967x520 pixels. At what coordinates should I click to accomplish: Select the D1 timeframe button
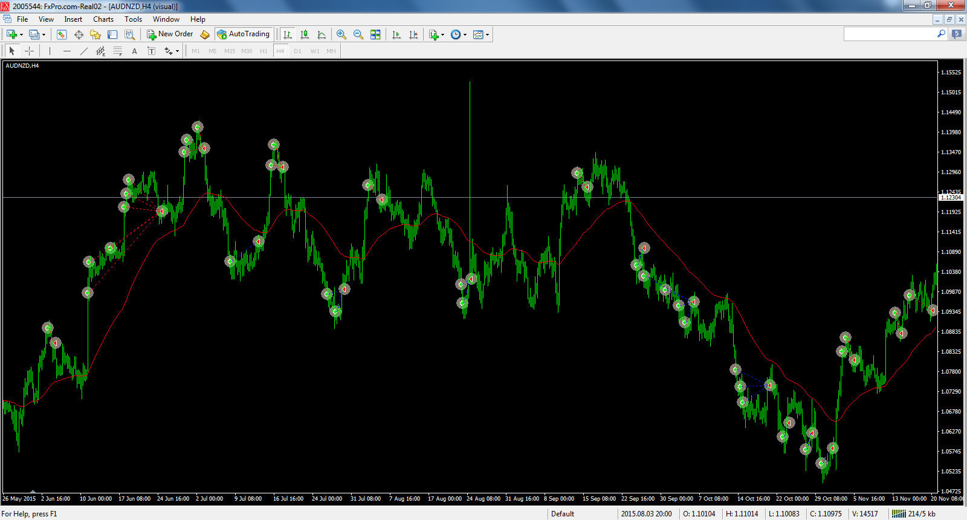click(297, 51)
